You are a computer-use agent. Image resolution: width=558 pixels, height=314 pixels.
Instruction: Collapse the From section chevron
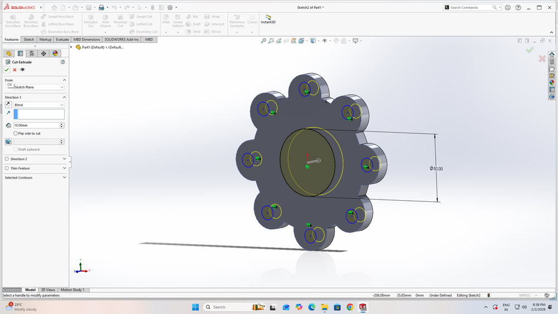click(x=64, y=80)
